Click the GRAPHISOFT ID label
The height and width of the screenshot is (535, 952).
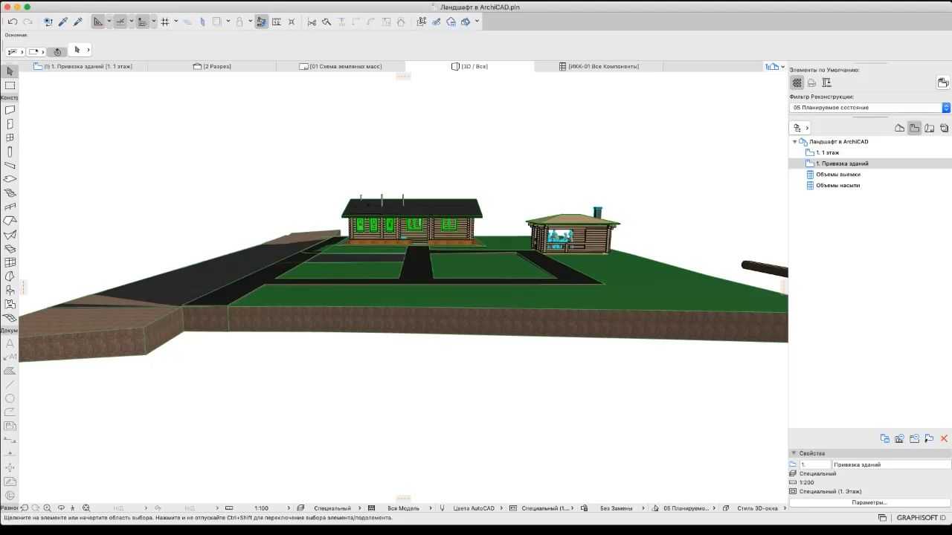921,518
